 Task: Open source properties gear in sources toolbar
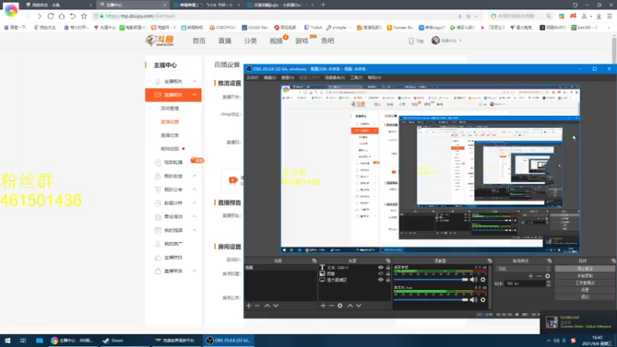(340, 305)
